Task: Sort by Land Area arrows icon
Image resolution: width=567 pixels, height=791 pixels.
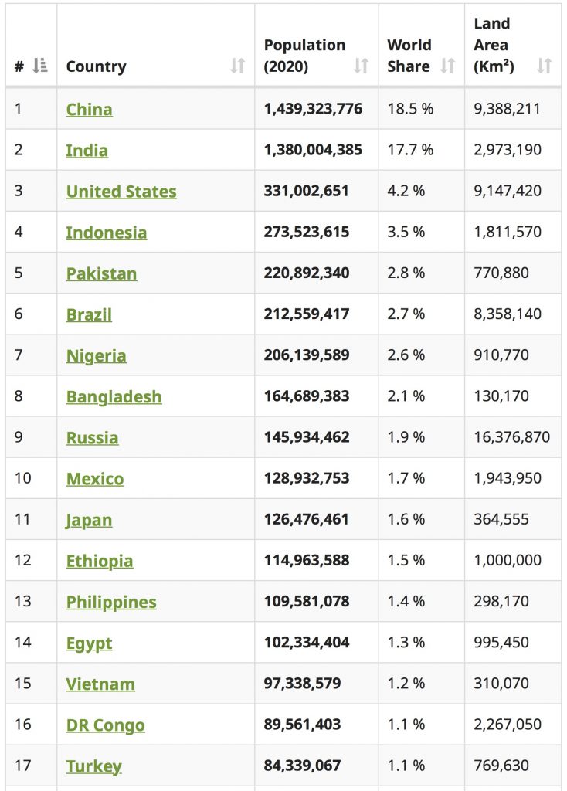Action: tap(545, 66)
